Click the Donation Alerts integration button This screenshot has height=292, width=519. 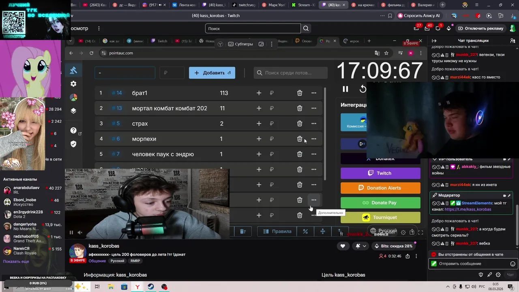pyautogui.click(x=380, y=188)
